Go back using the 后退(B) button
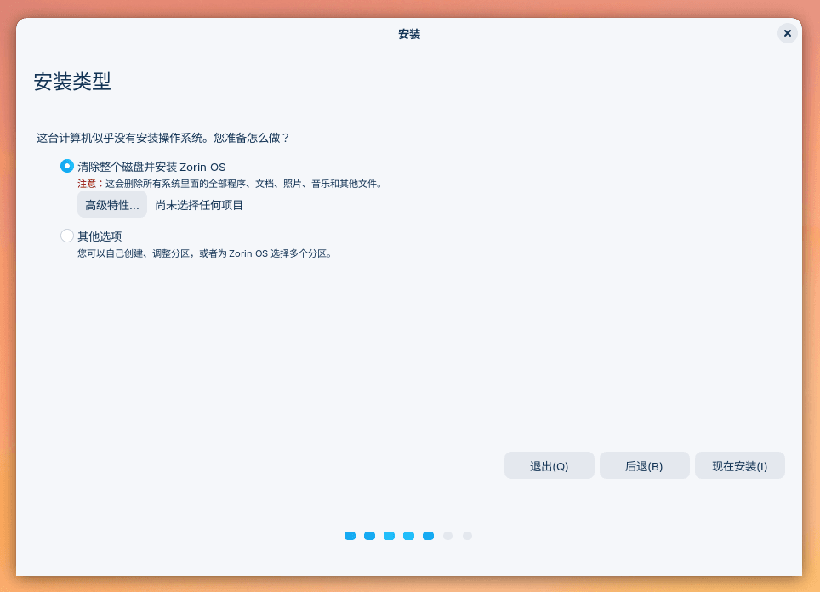Image resolution: width=820 pixels, height=592 pixels. [x=644, y=465]
